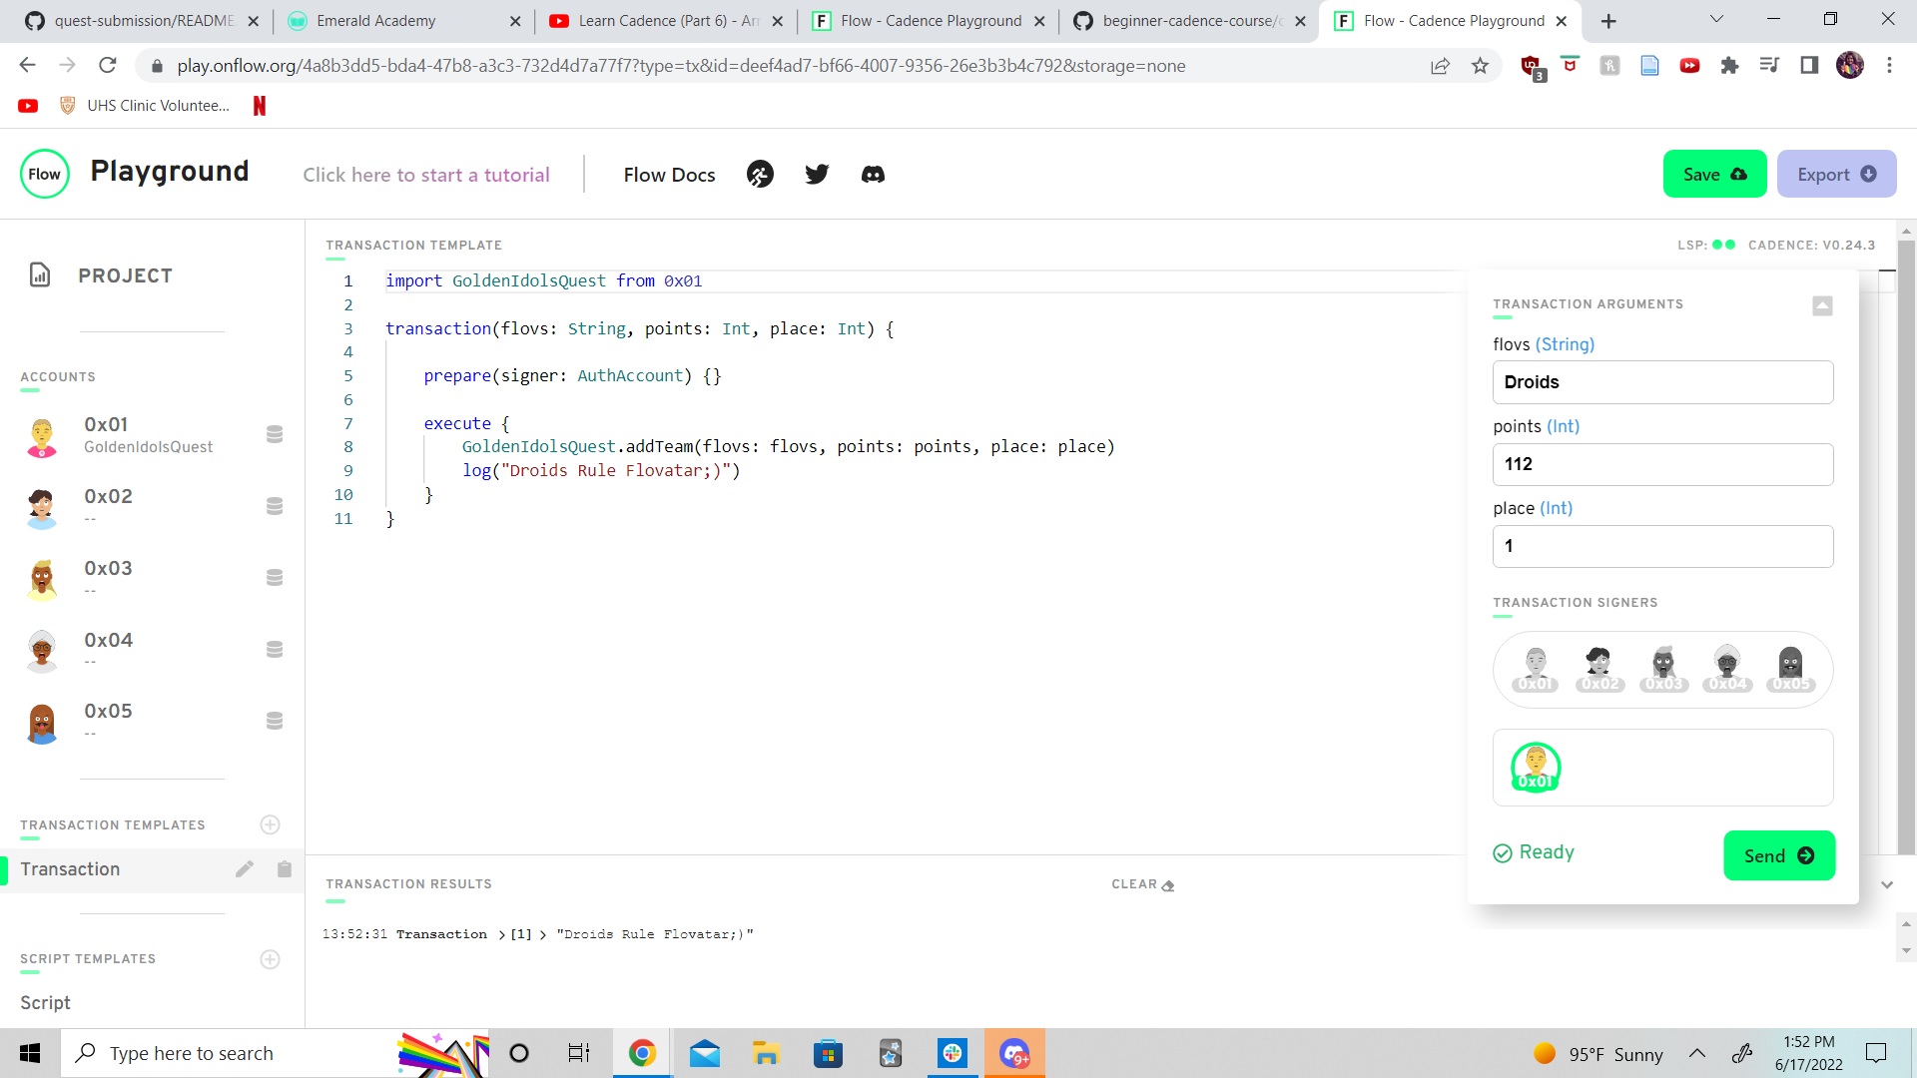The width and height of the screenshot is (1917, 1078).
Task: Collapse the Transaction Arguments panel
Action: pos(1822,305)
